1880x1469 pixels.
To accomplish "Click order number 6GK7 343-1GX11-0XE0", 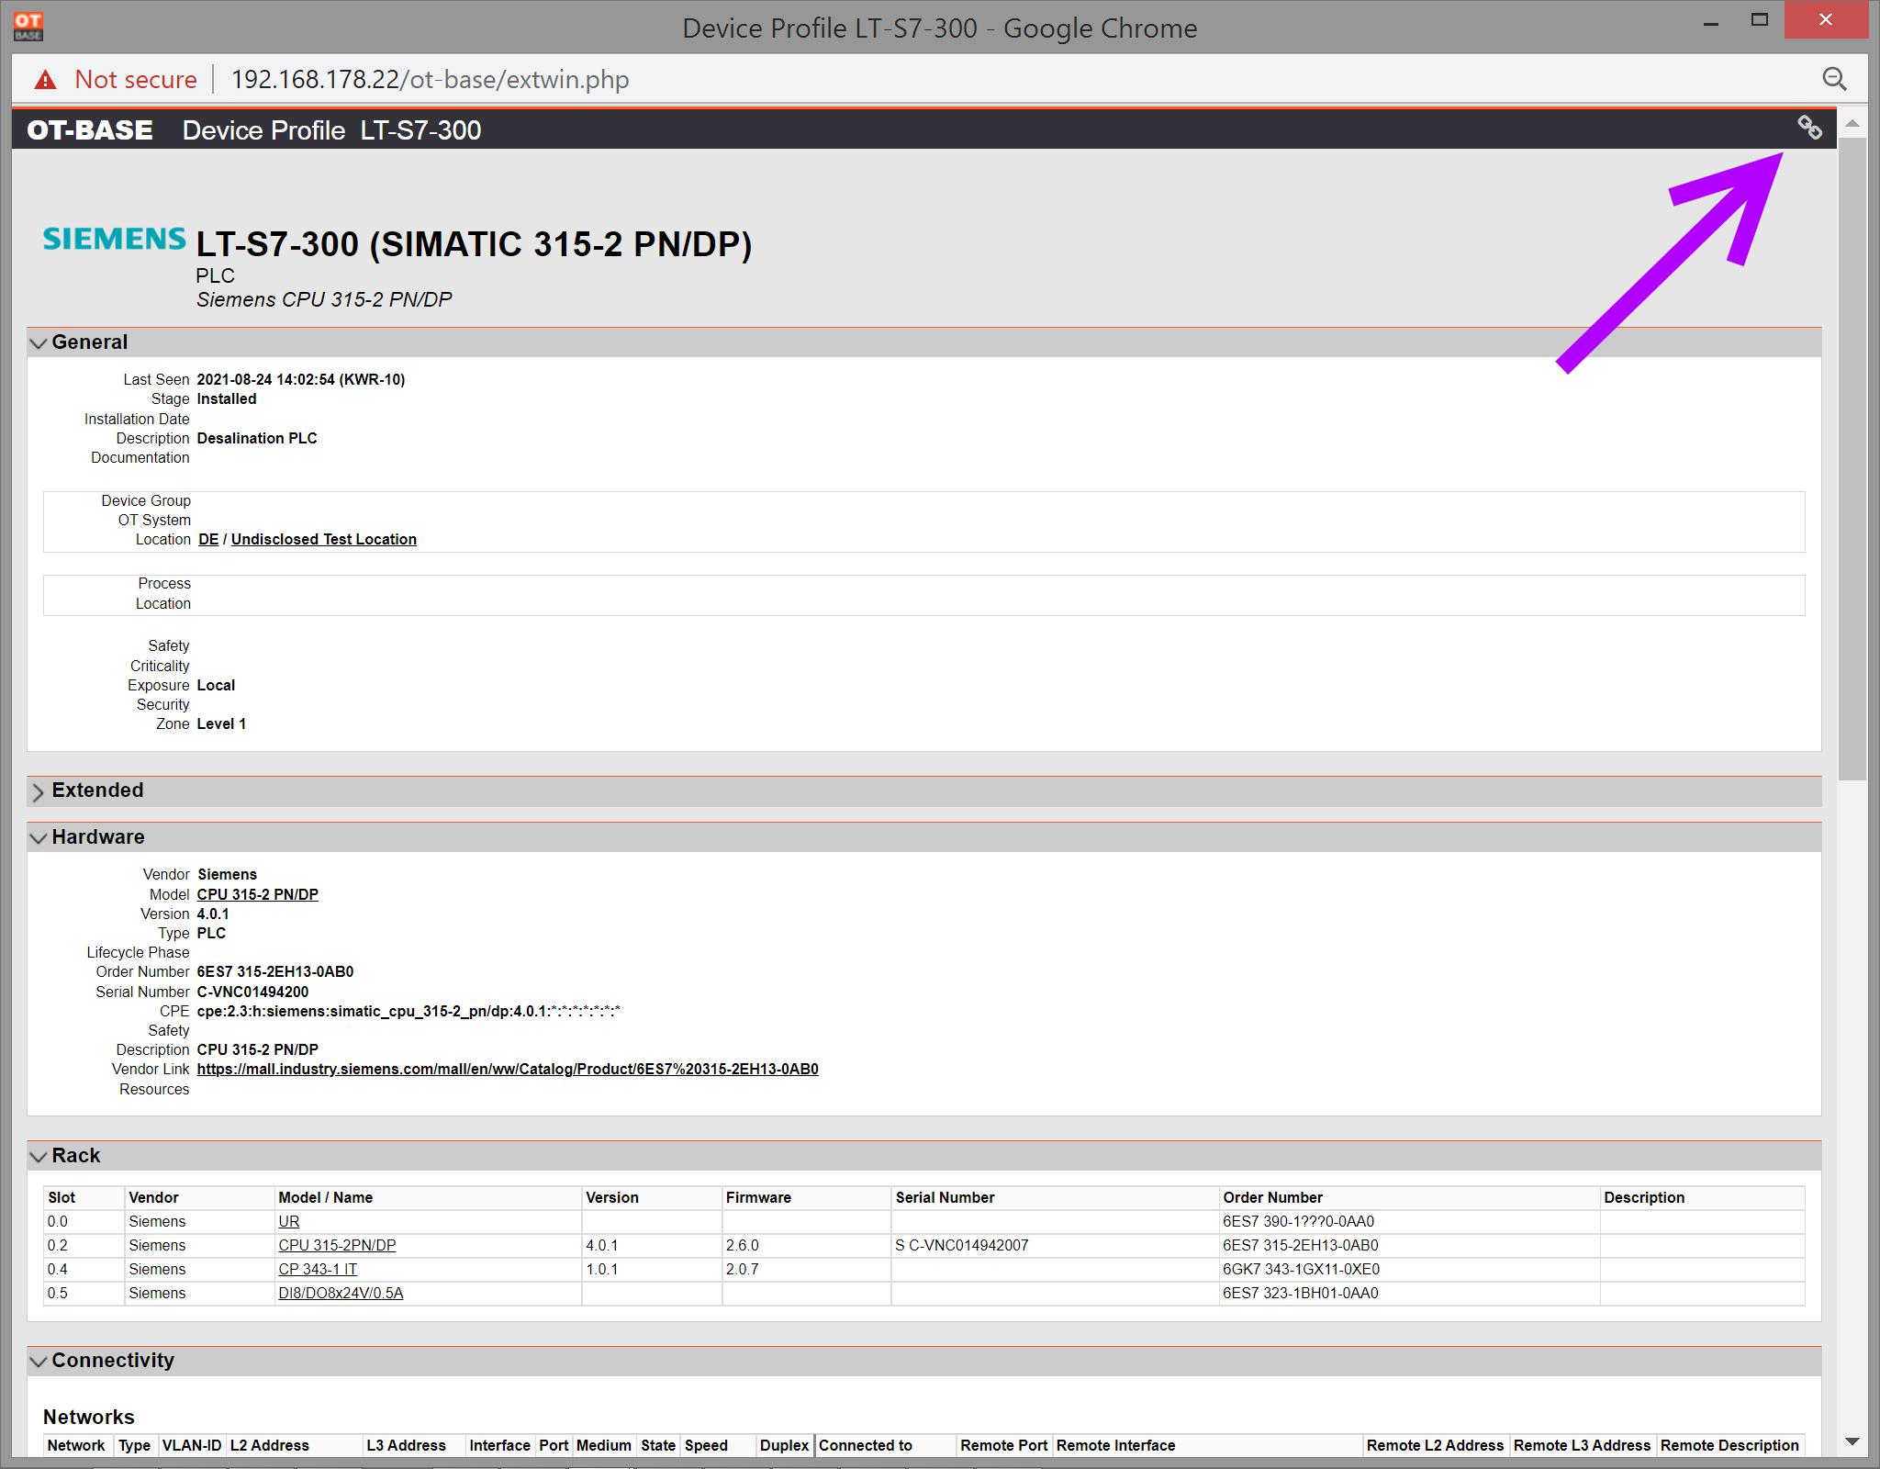I will (1301, 1269).
